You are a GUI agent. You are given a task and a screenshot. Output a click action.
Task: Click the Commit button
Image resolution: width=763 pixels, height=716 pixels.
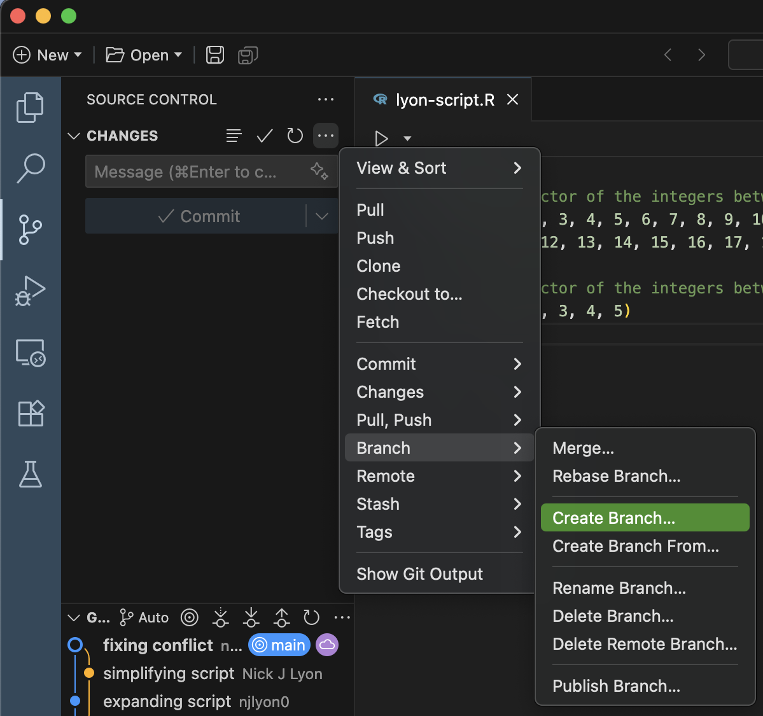click(x=200, y=216)
